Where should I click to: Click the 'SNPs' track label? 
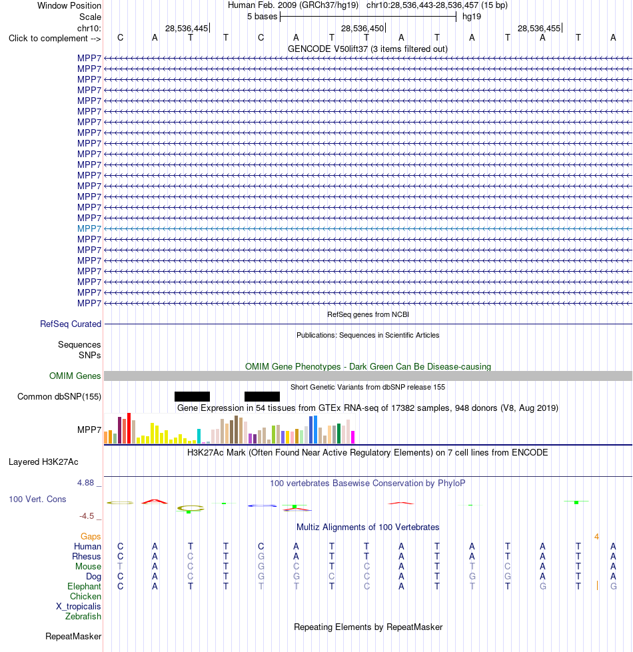[x=89, y=356]
